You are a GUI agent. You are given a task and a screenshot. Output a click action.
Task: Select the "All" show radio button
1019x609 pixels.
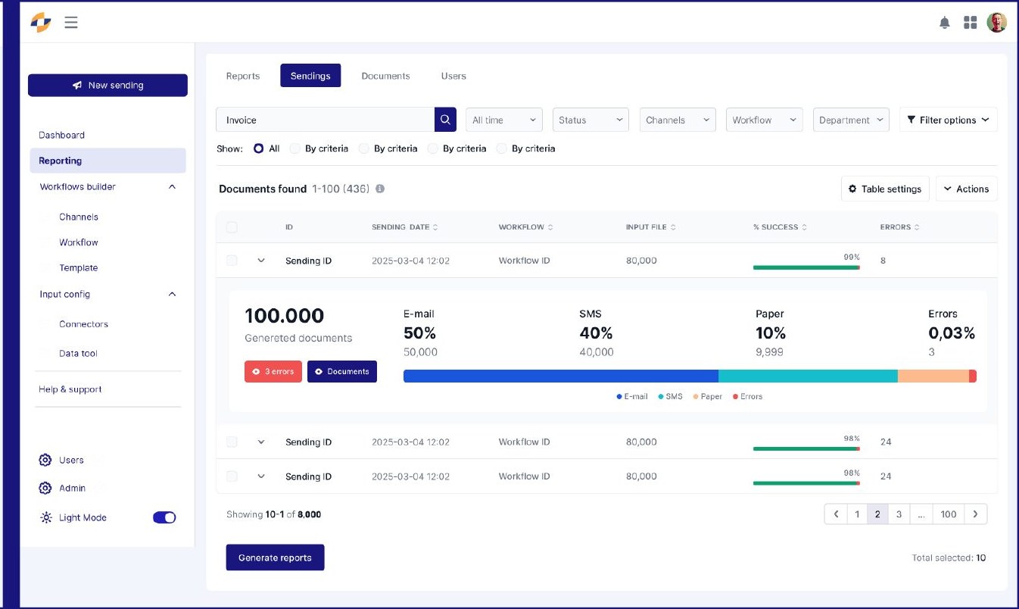click(x=259, y=148)
